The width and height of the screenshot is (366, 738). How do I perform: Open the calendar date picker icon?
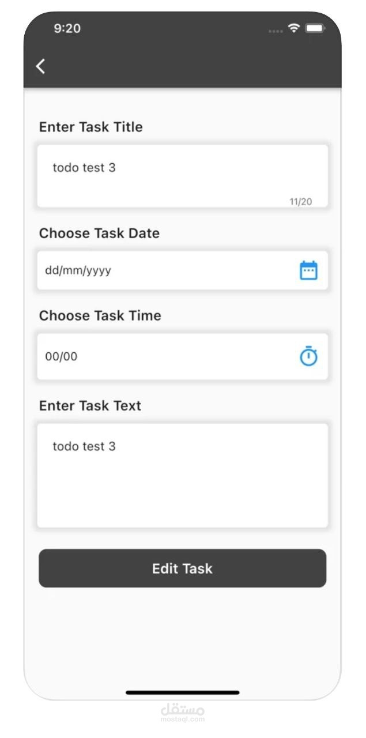point(308,270)
